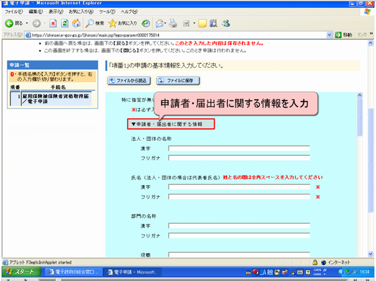Click the page scrollbar down arrow
376x281 pixels.
click(x=370, y=254)
